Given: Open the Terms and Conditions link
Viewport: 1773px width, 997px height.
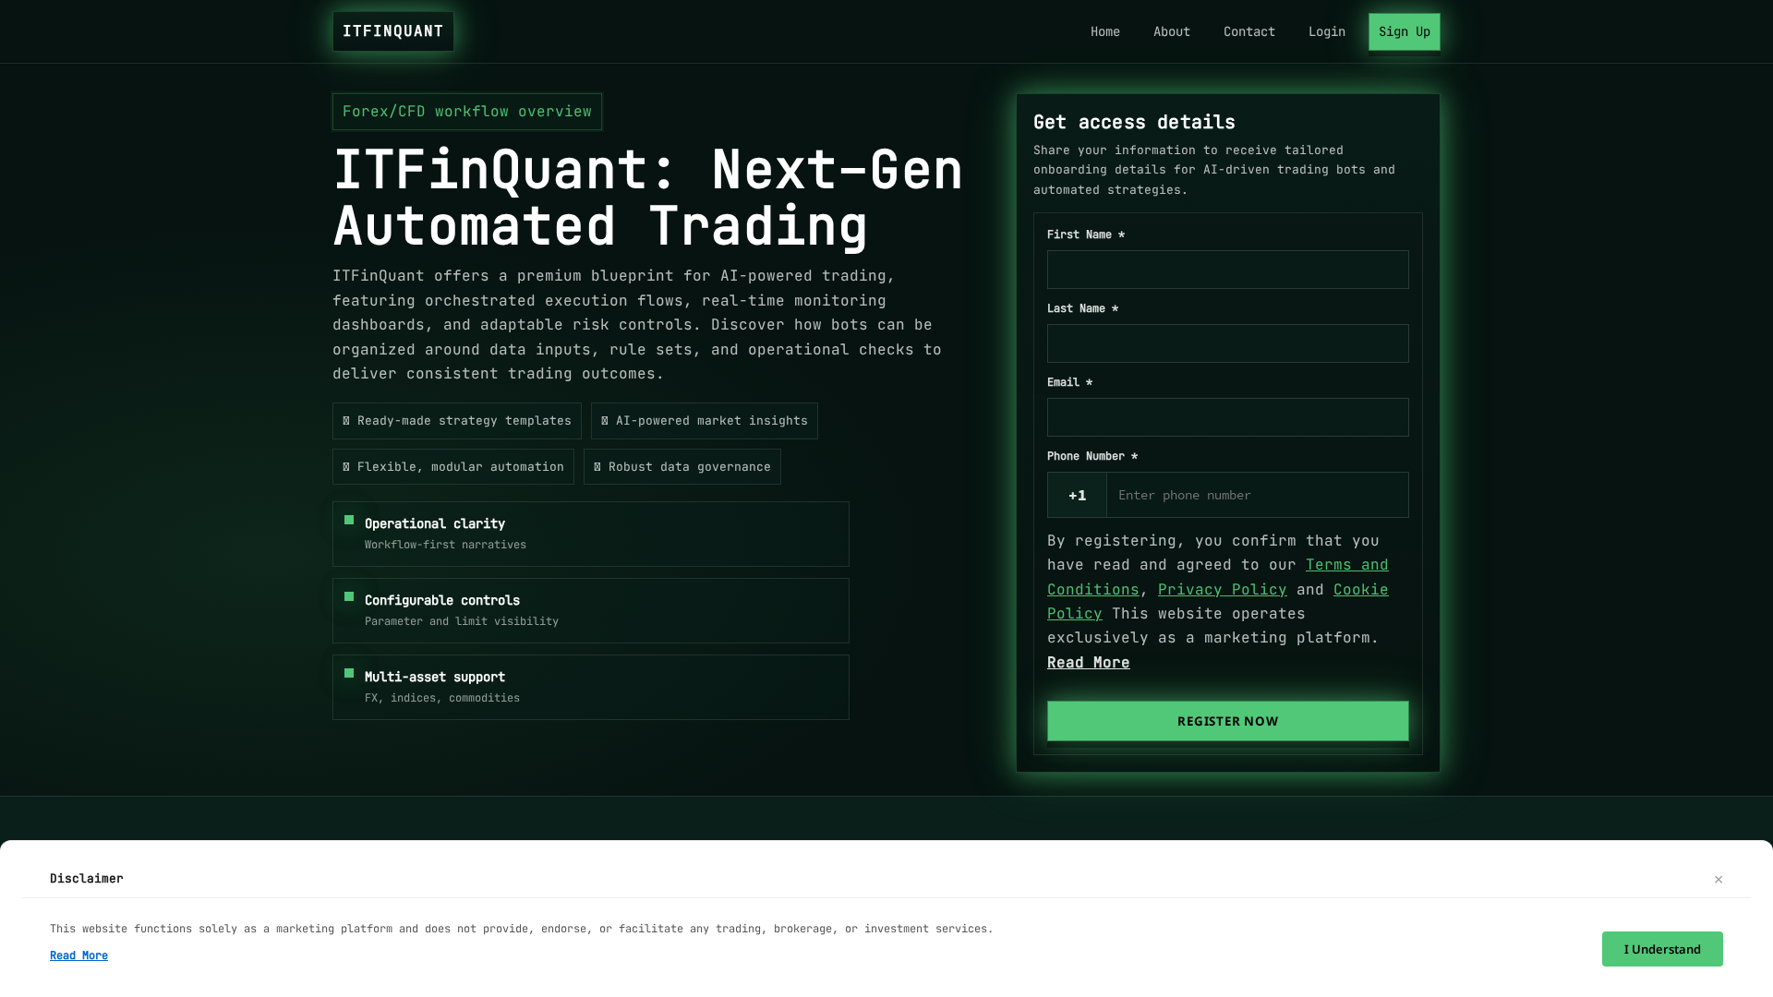Looking at the screenshot, I should 1346,564.
